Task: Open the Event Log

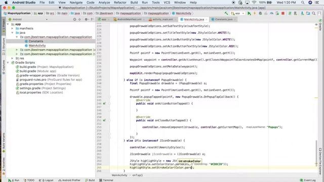Action: (308, 180)
